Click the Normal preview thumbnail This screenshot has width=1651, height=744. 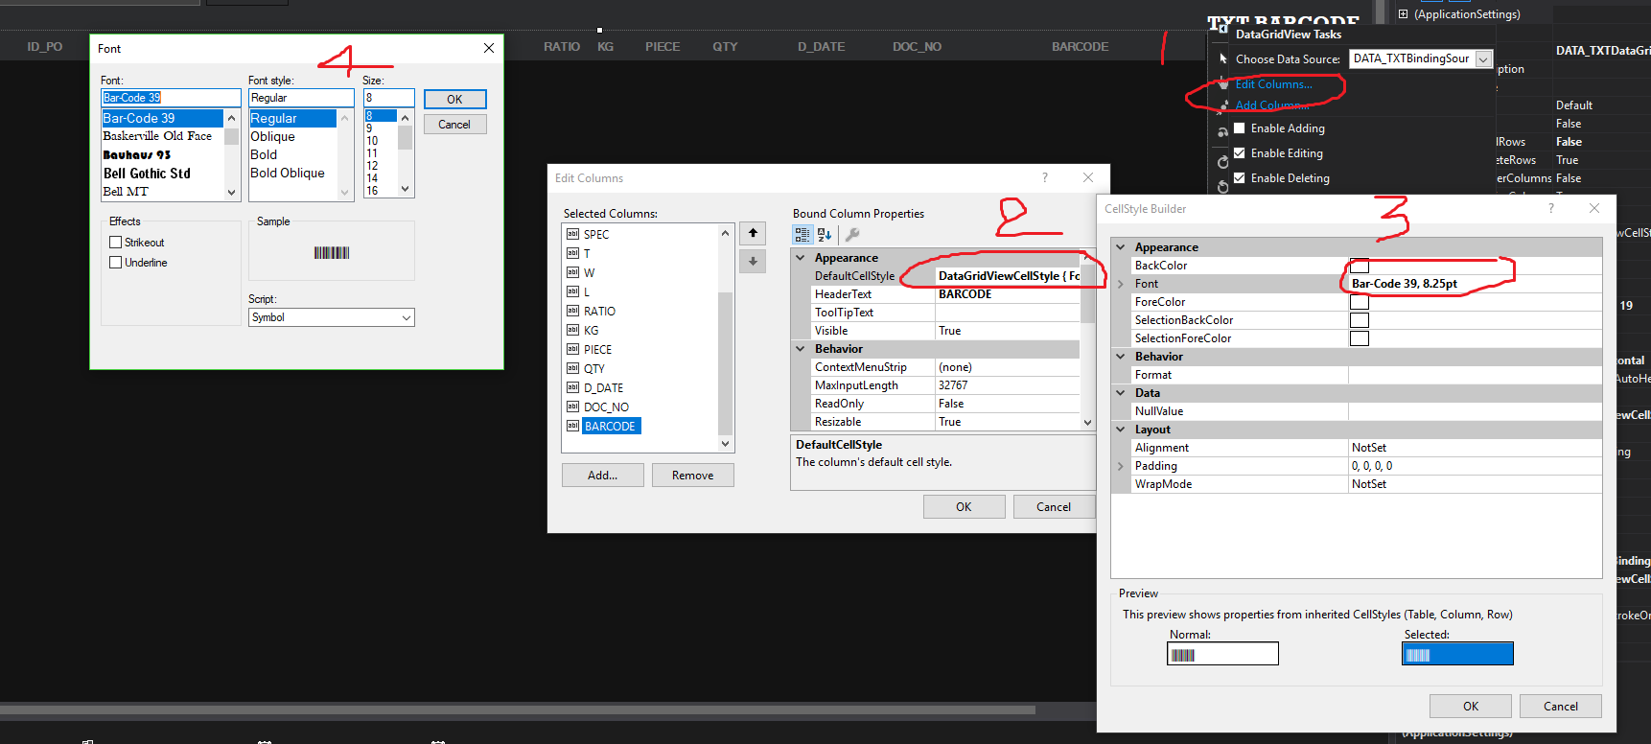1222,654
